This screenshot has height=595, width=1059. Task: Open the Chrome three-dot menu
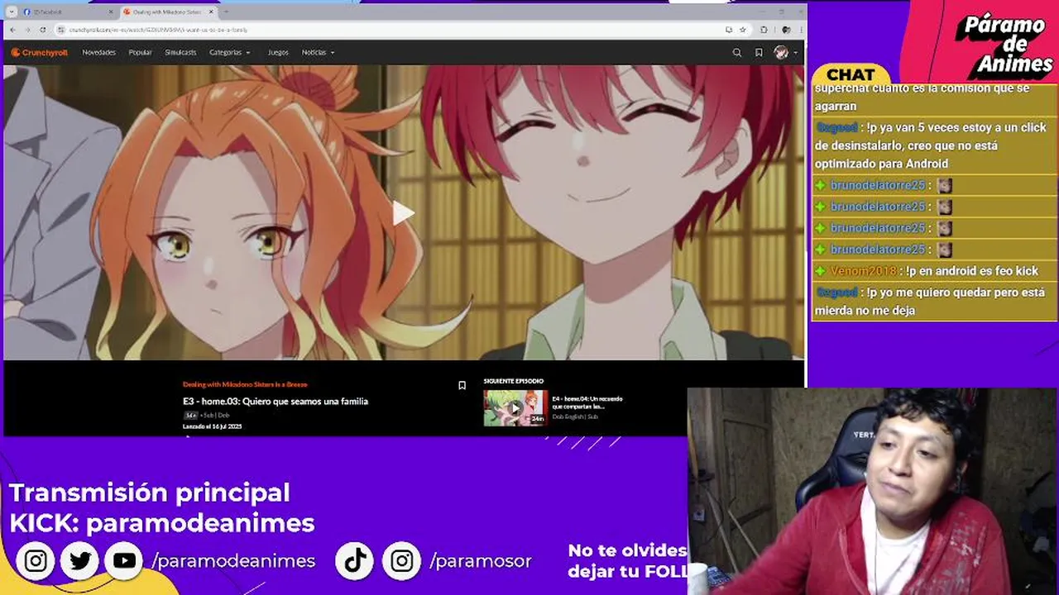pos(800,30)
